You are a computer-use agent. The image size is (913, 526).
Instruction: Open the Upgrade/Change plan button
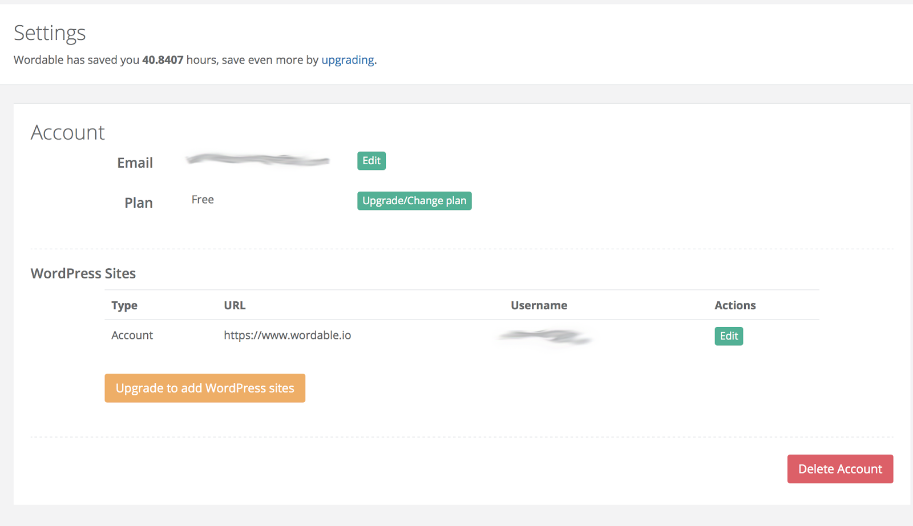[x=414, y=201]
